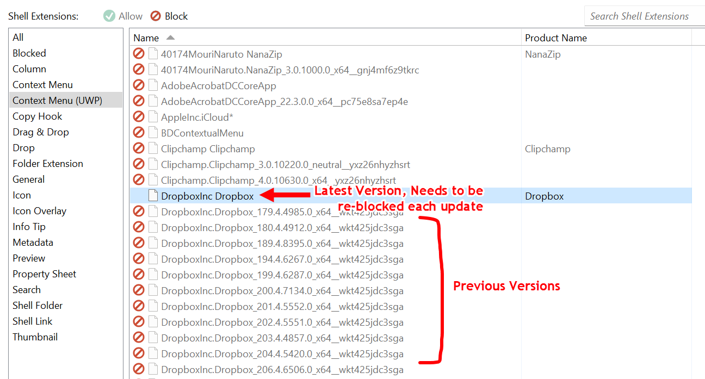Viewport: 705px width, 379px height.
Task: Click the red Block icon in toolbar
Action: 156,16
